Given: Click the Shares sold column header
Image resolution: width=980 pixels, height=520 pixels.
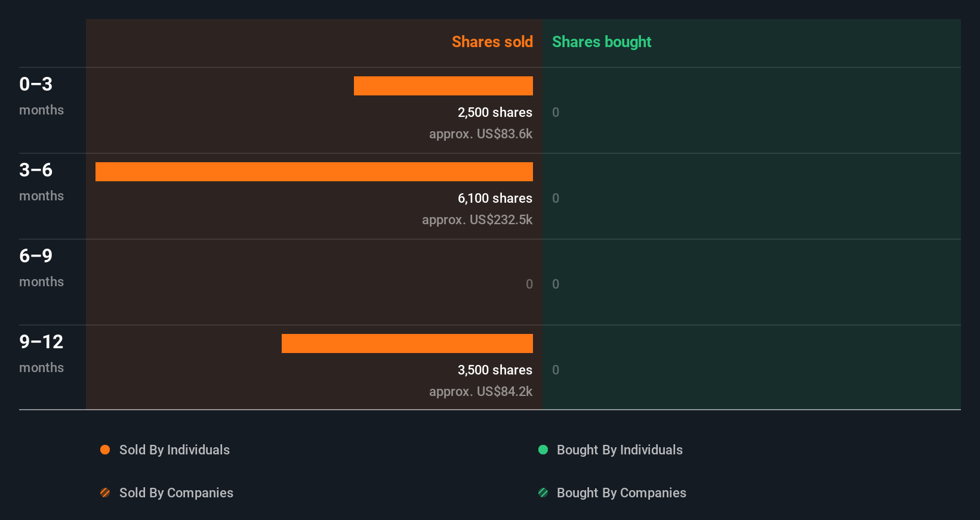Looking at the screenshot, I should click(x=492, y=42).
